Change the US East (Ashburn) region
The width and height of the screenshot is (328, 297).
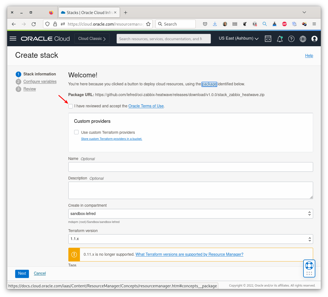238,39
